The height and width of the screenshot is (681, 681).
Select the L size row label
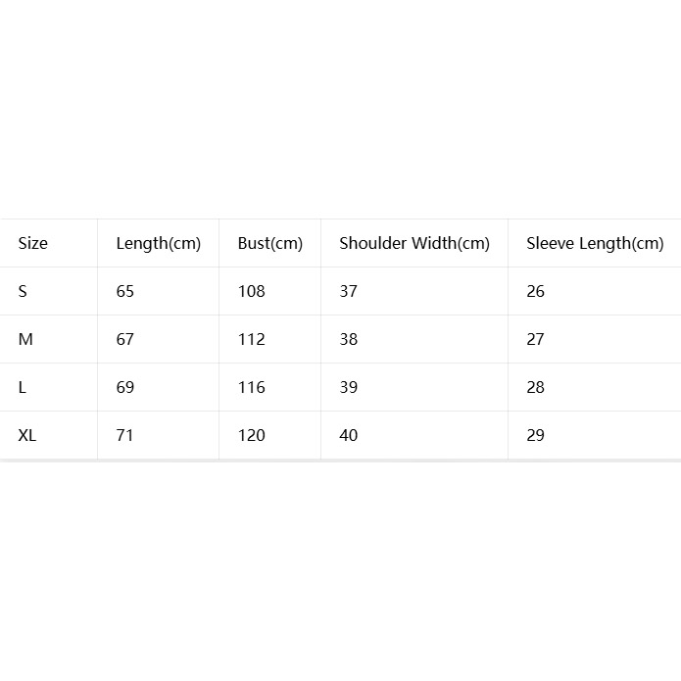point(23,387)
